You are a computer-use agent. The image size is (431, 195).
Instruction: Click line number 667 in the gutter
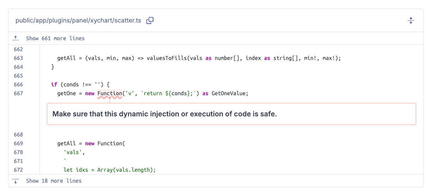[x=18, y=93]
